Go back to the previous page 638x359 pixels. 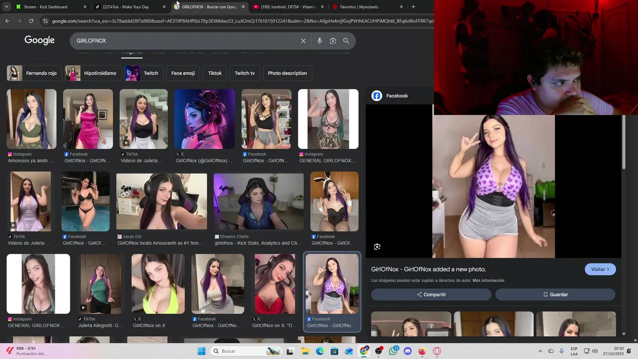click(7, 21)
